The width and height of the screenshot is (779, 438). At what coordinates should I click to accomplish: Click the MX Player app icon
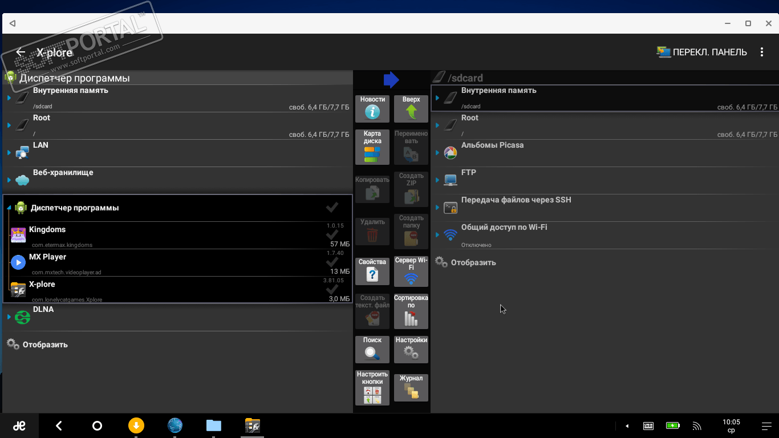(18, 262)
